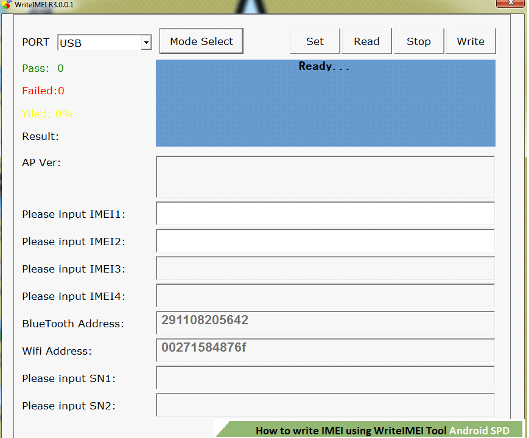Screen dimensions: 529x438
Task: Focus the IMEI2 input field
Action: 326,241
